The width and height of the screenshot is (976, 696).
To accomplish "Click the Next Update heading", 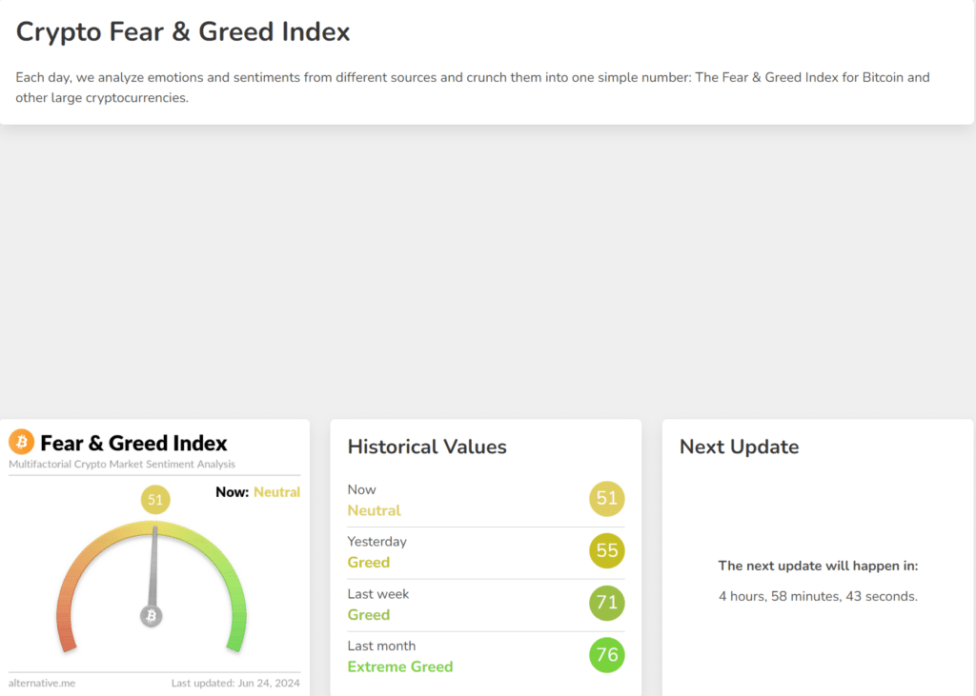I will [x=739, y=447].
